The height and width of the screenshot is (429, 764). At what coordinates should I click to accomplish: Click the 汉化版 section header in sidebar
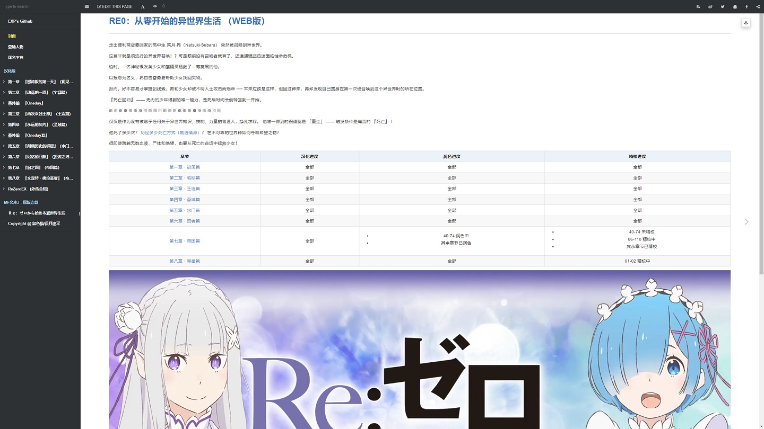[10, 70]
